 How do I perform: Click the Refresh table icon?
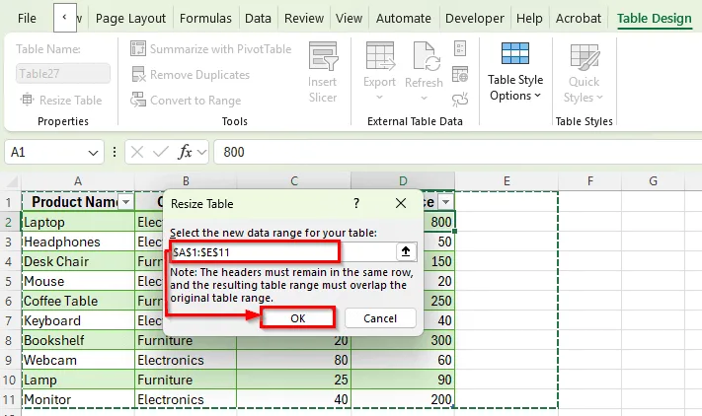[427, 56]
